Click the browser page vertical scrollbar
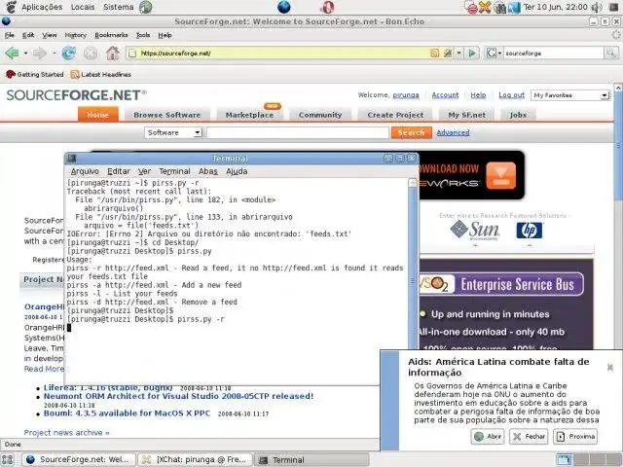The height and width of the screenshot is (467, 623). tap(618, 260)
